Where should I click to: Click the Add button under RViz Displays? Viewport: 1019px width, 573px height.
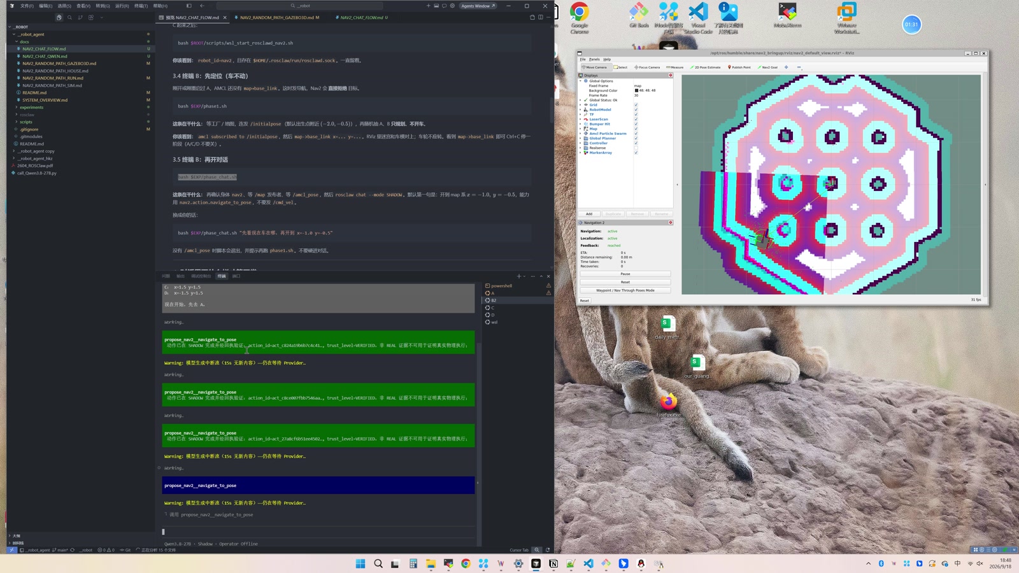(589, 214)
